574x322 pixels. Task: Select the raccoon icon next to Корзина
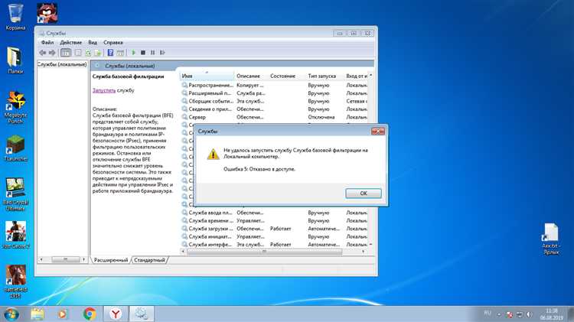point(47,13)
